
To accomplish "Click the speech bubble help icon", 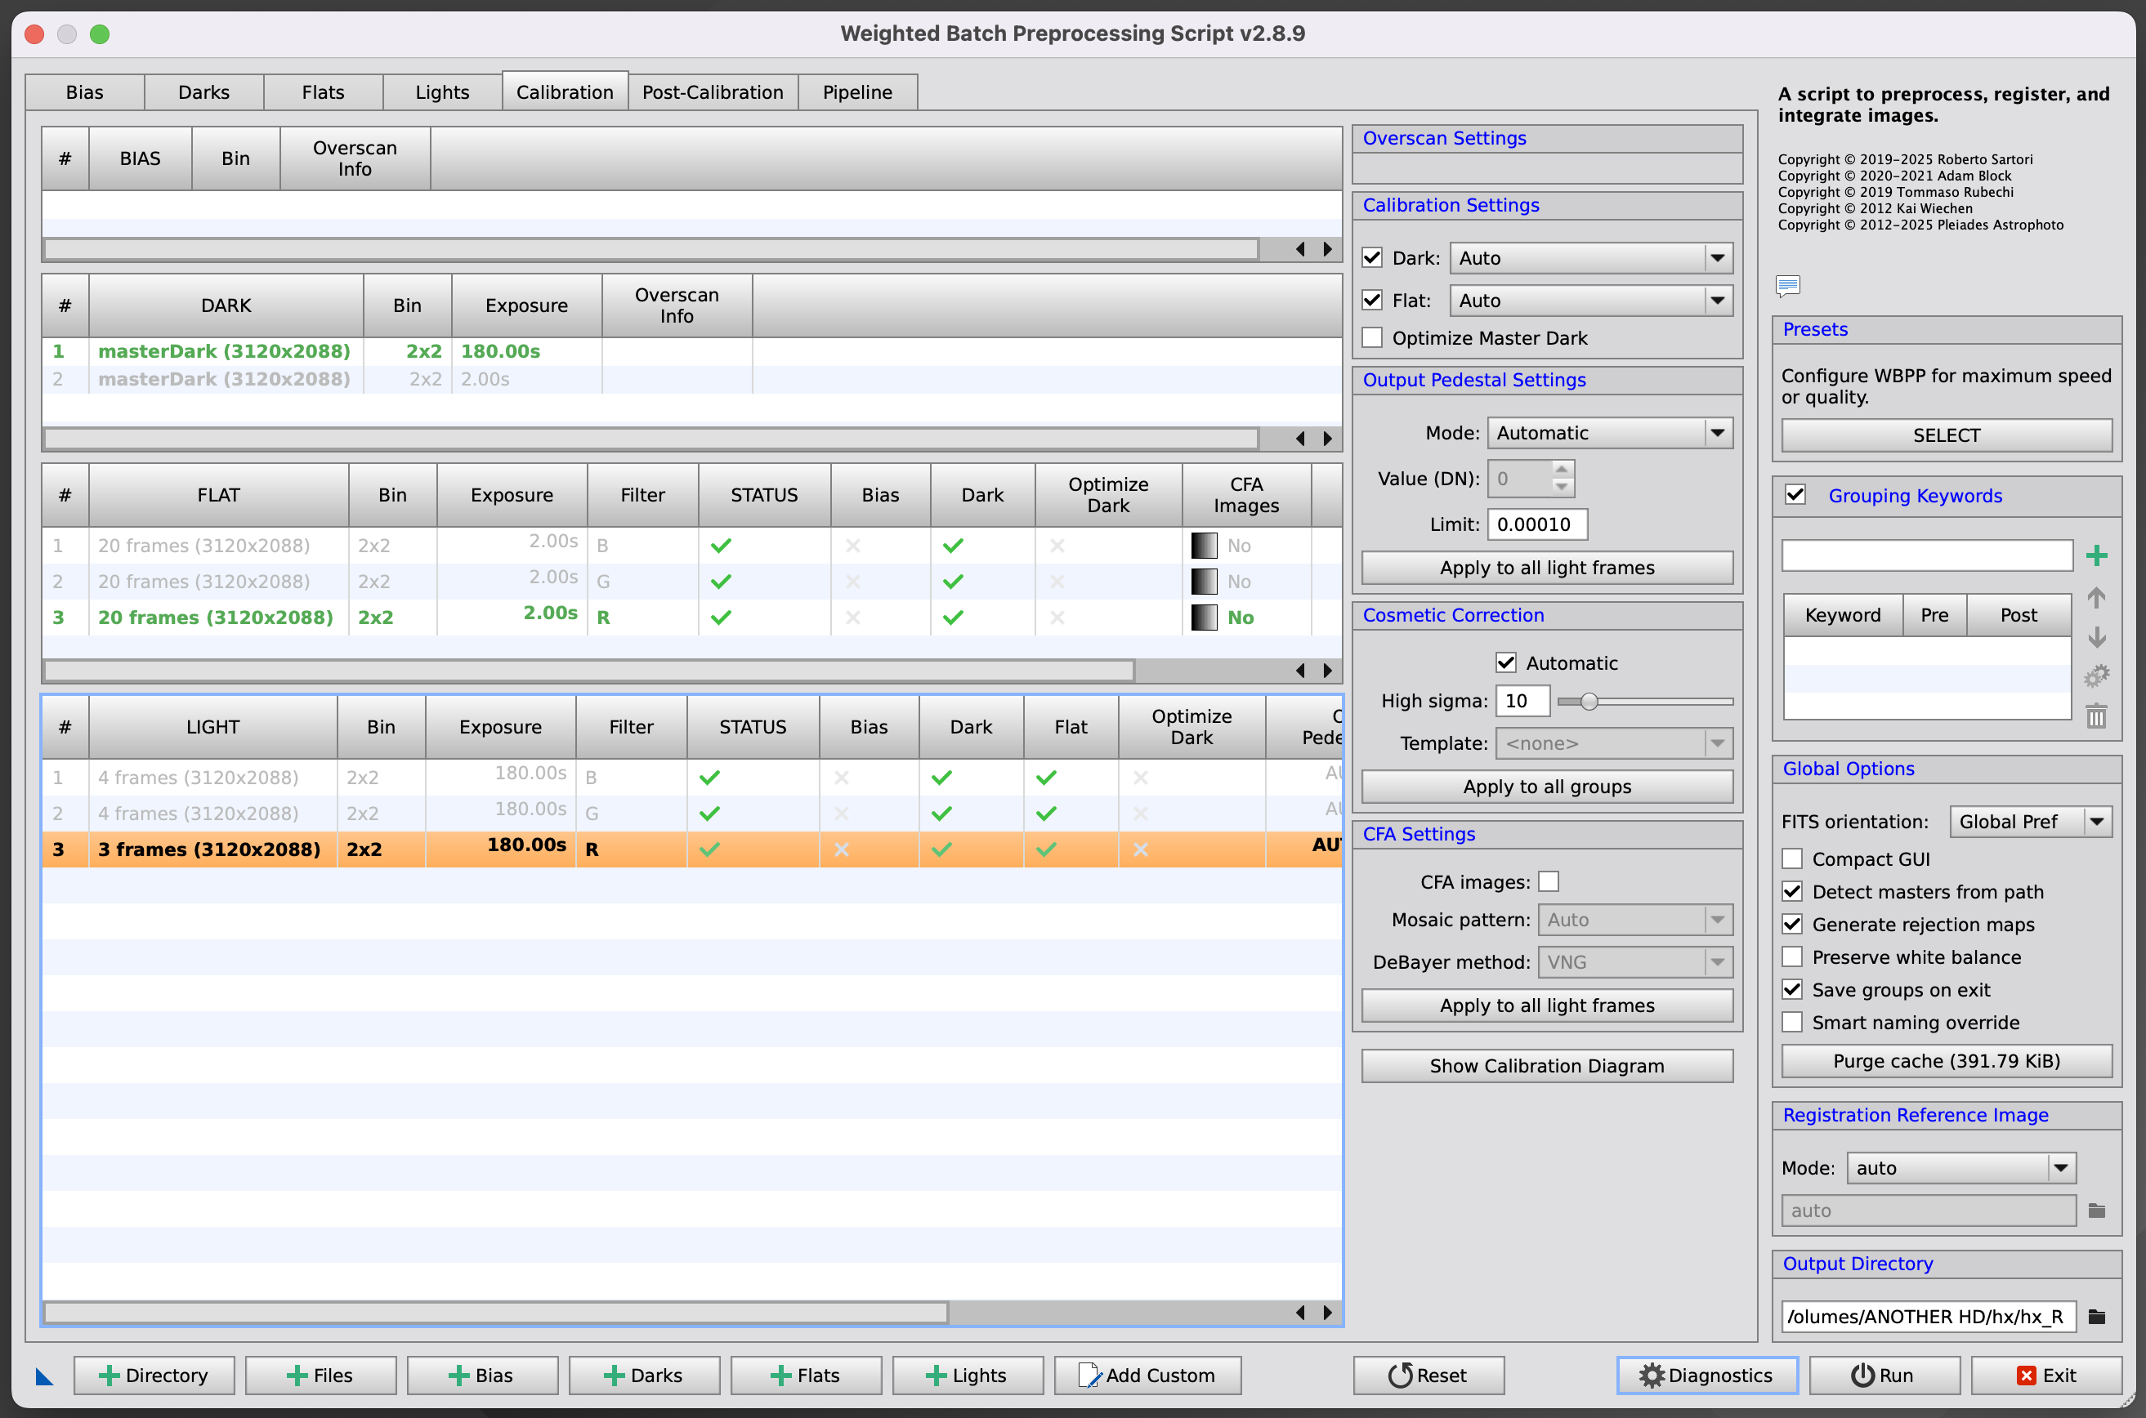I will [x=1788, y=286].
